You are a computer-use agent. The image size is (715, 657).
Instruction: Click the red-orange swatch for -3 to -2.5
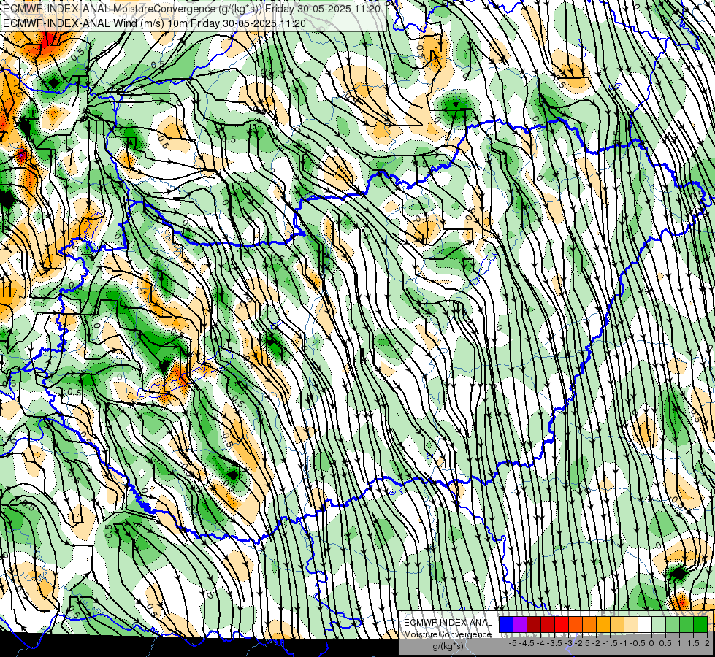click(x=576, y=625)
